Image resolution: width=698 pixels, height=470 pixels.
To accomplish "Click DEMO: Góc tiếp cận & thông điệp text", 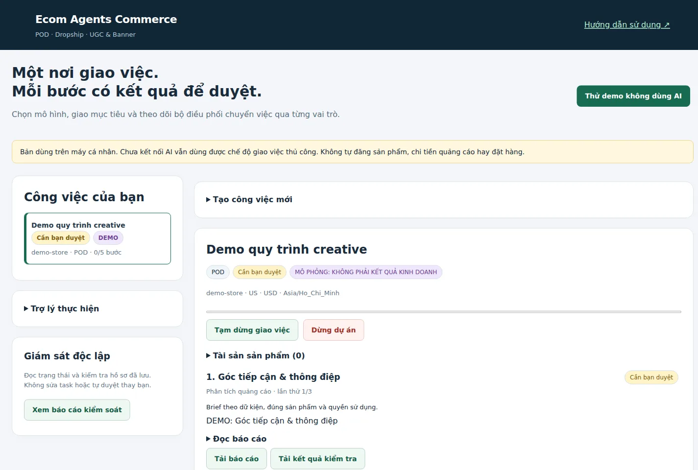I will pyautogui.click(x=272, y=421).
